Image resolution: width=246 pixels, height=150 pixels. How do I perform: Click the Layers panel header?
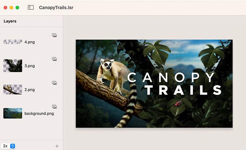pyautogui.click(x=10, y=21)
